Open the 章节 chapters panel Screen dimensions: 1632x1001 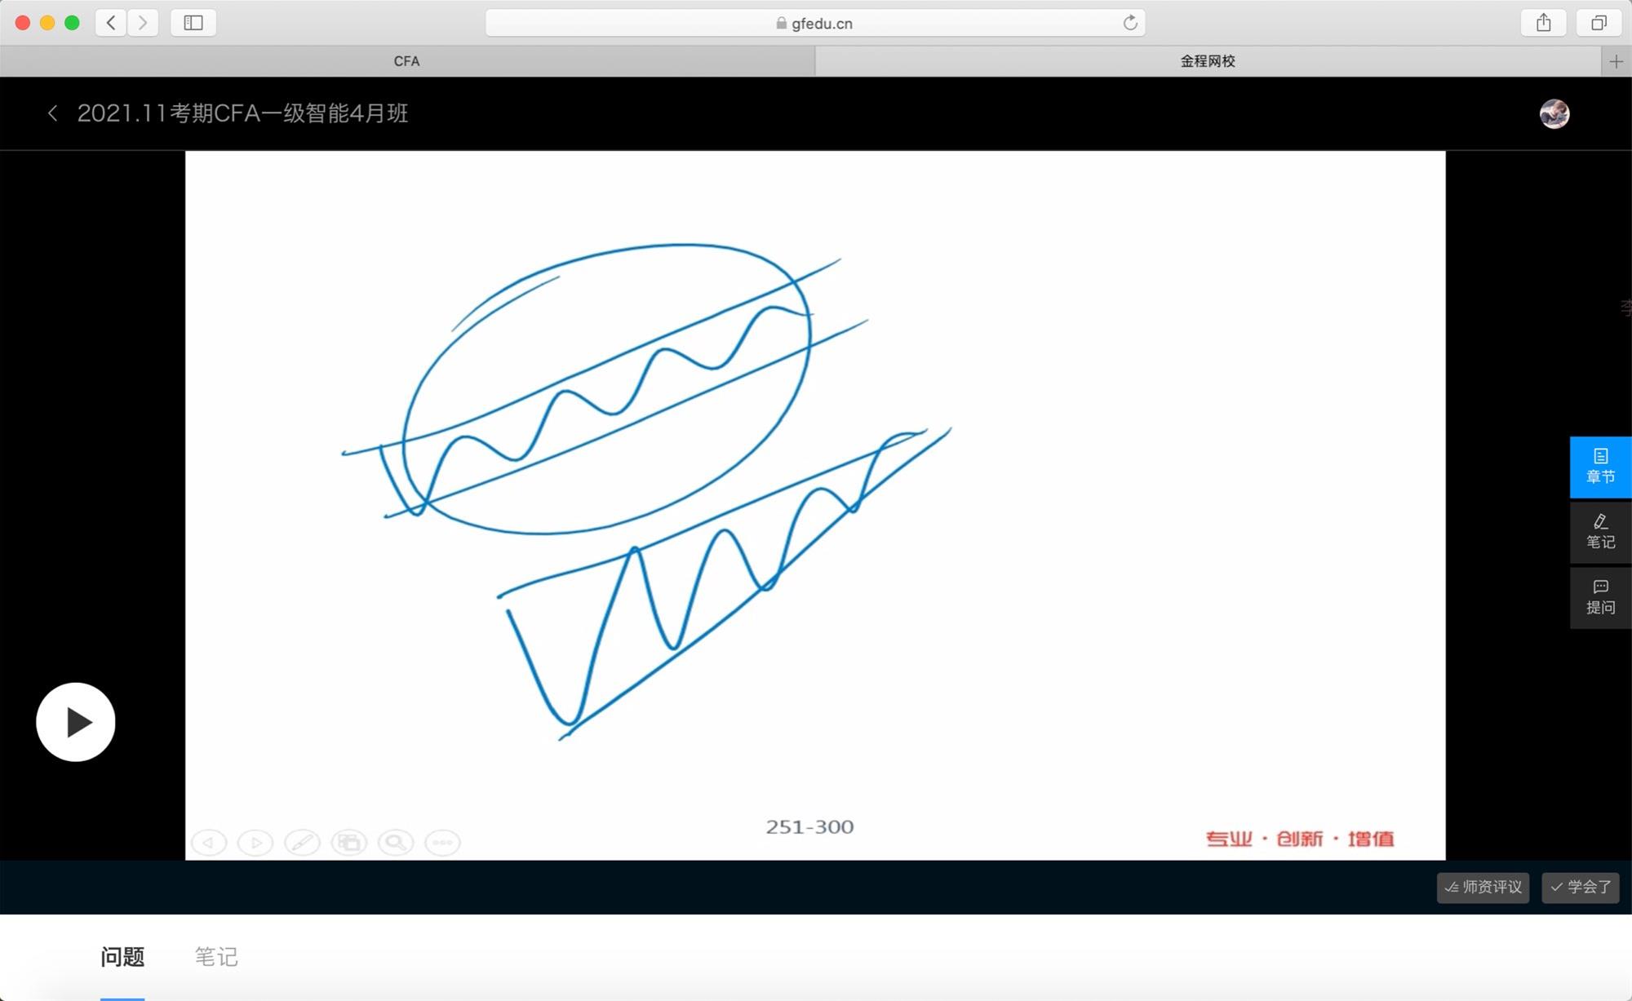pos(1599,467)
